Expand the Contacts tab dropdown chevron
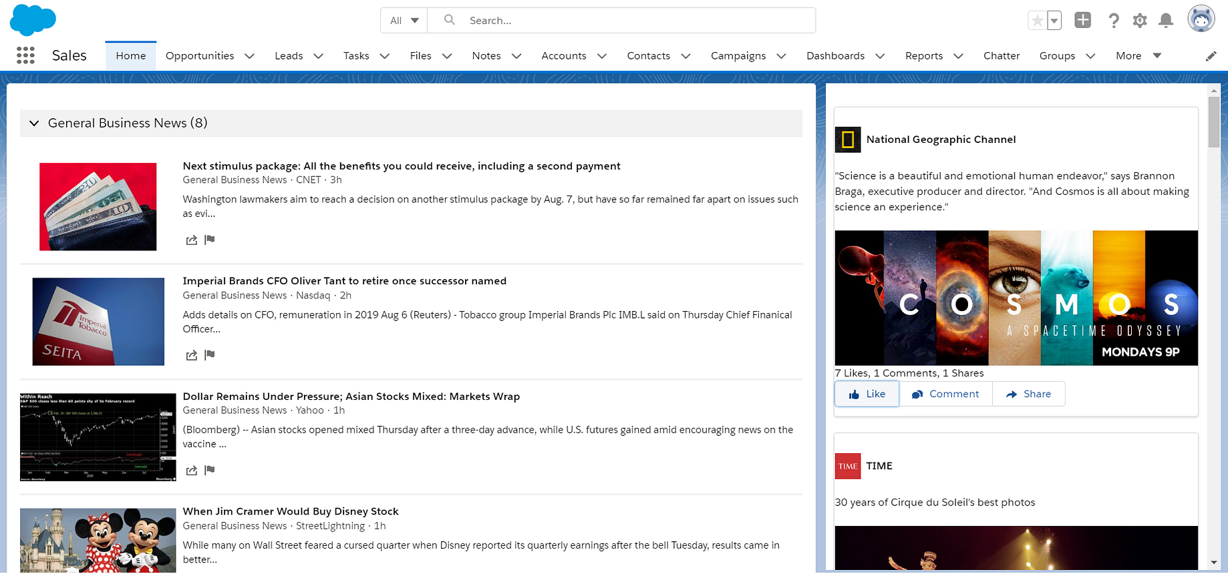This screenshot has height=574, width=1228. click(x=685, y=56)
